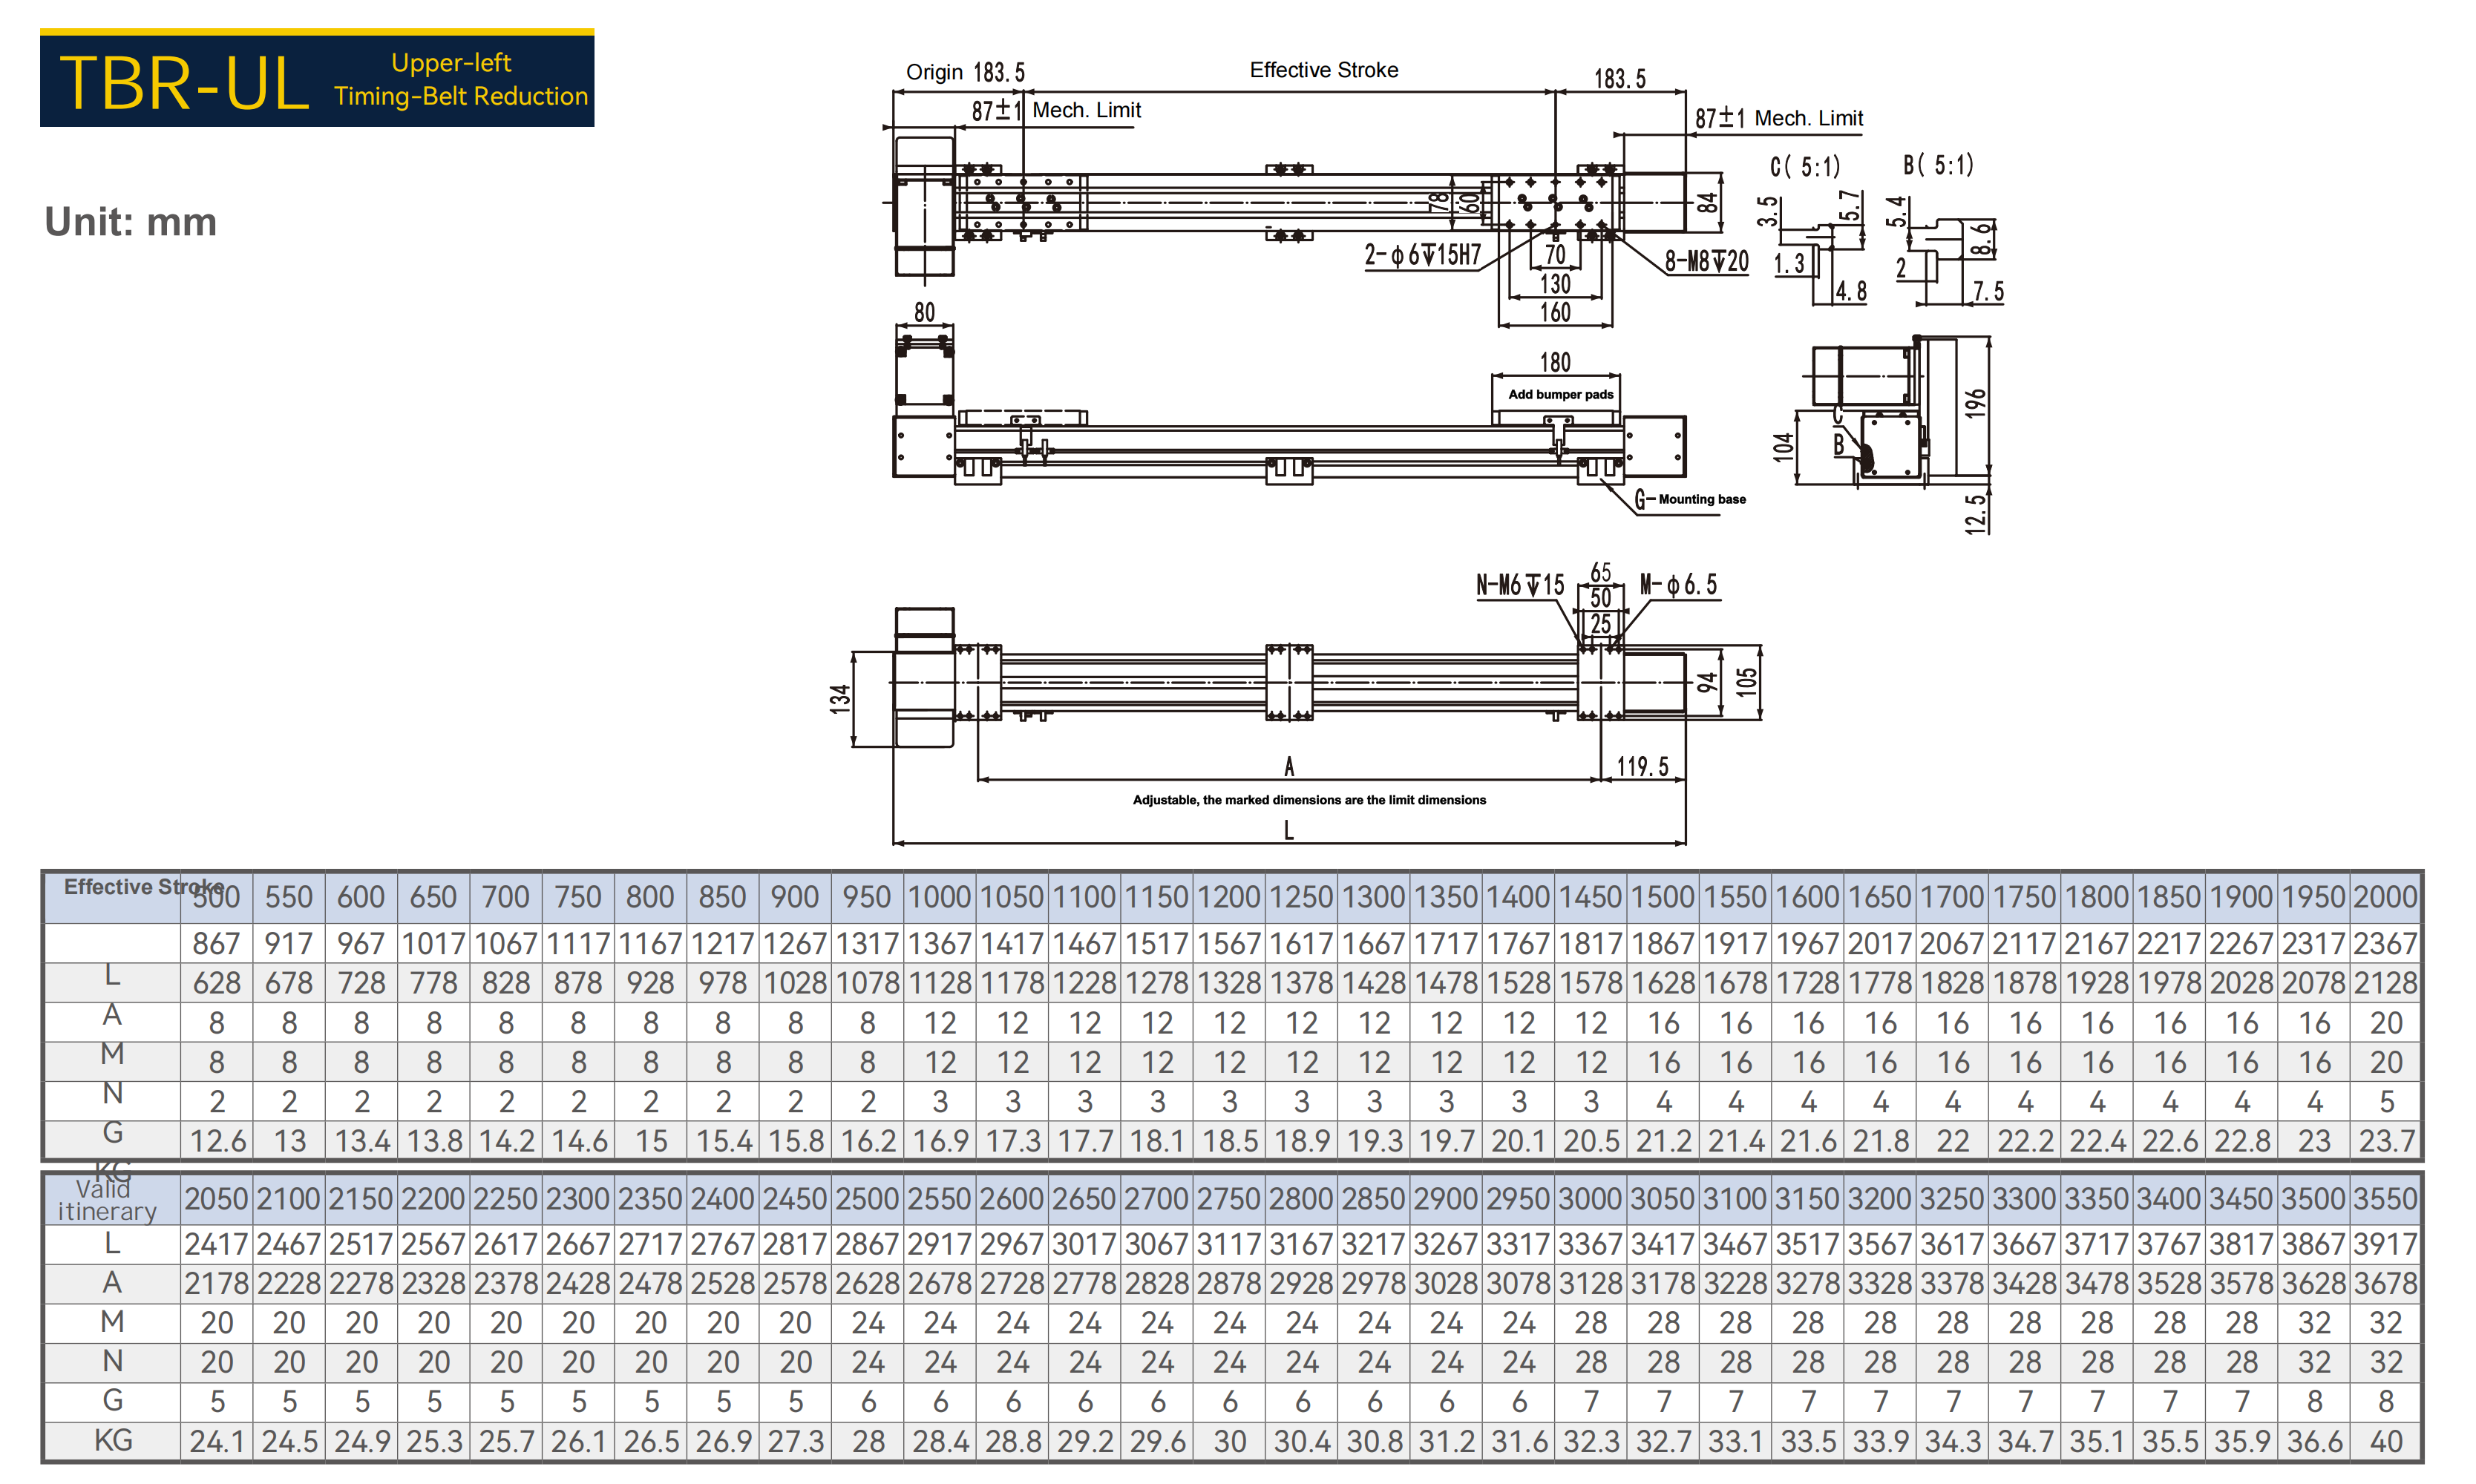Select the Add bumper pads annotation

tap(1560, 394)
